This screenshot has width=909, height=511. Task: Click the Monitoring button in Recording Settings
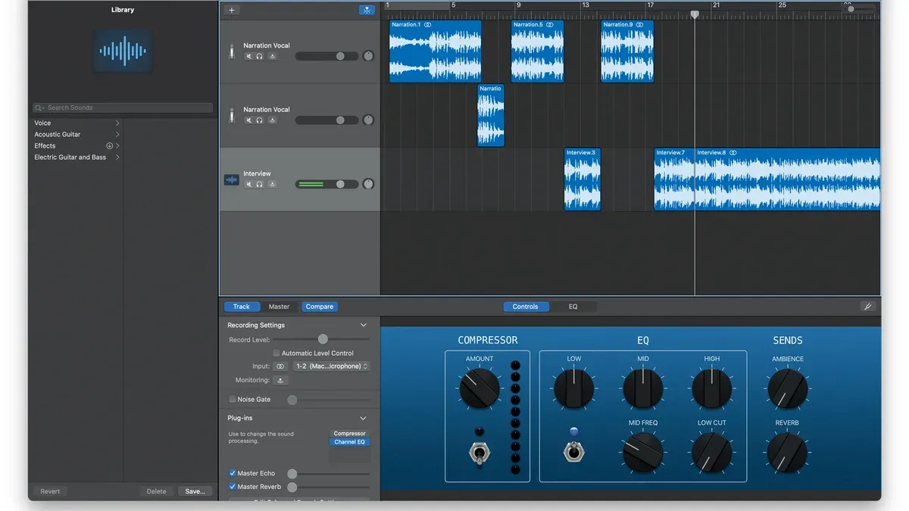point(280,380)
